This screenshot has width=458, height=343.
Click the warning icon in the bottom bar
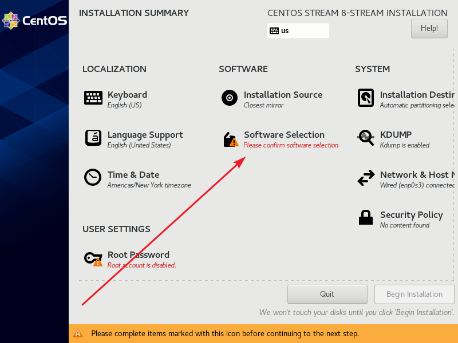point(78,333)
